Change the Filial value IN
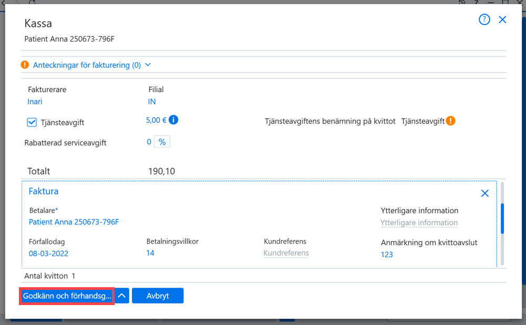The width and height of the screenshot is (526, 325). (x=151, y=101)
